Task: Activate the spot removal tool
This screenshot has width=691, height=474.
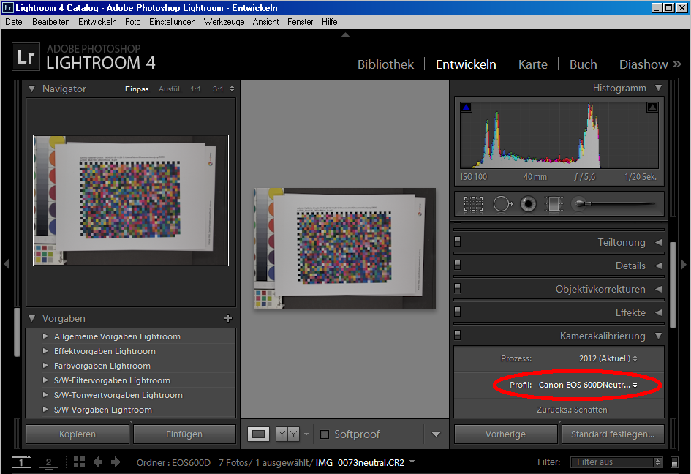Action: 502,204
